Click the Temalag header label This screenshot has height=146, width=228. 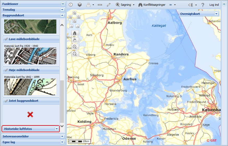[9, 10]
